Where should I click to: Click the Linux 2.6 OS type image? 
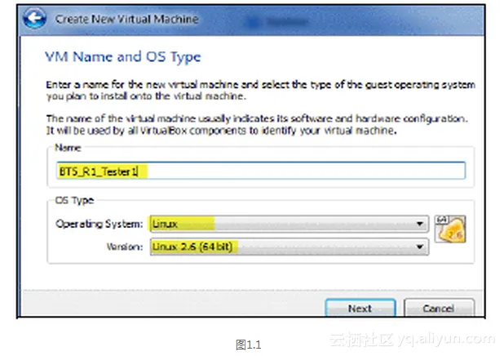point(450,229)
